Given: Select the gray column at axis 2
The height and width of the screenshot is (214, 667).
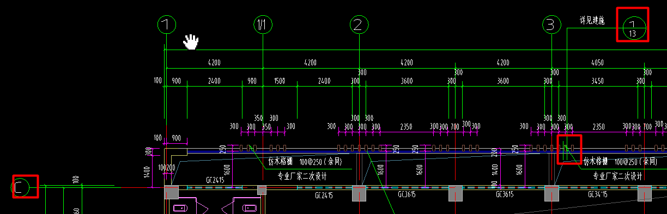Looking at the screenshot, I should [x=359, y=193].
